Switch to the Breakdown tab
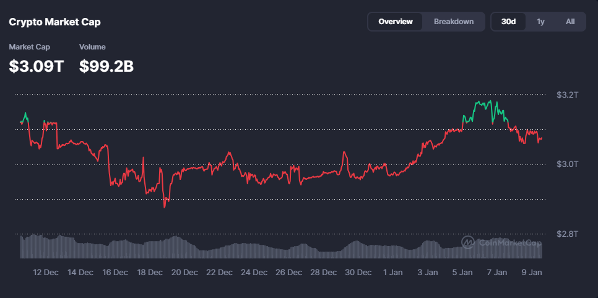Image resolution: width=598 pixels, height=298 pixels. pos(453,22)
